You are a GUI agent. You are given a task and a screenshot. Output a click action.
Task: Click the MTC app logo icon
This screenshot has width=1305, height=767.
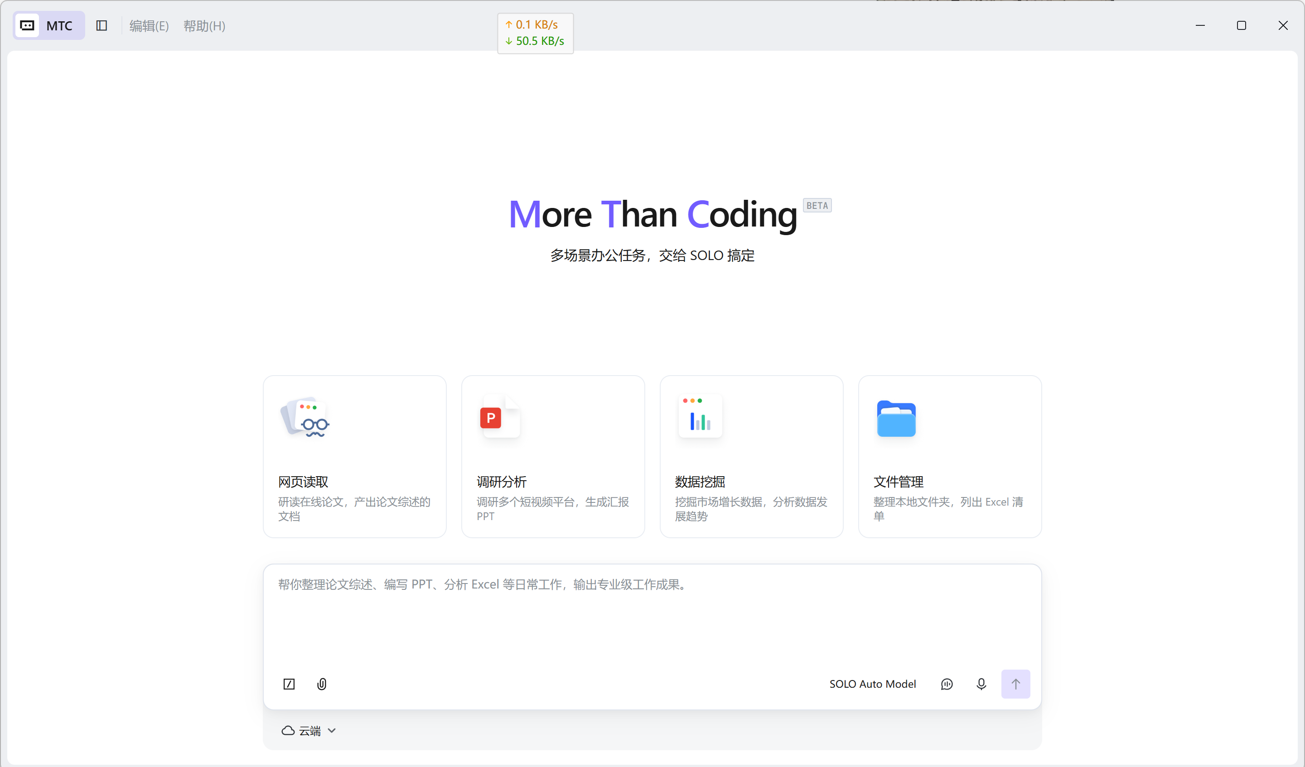(27, 25)
